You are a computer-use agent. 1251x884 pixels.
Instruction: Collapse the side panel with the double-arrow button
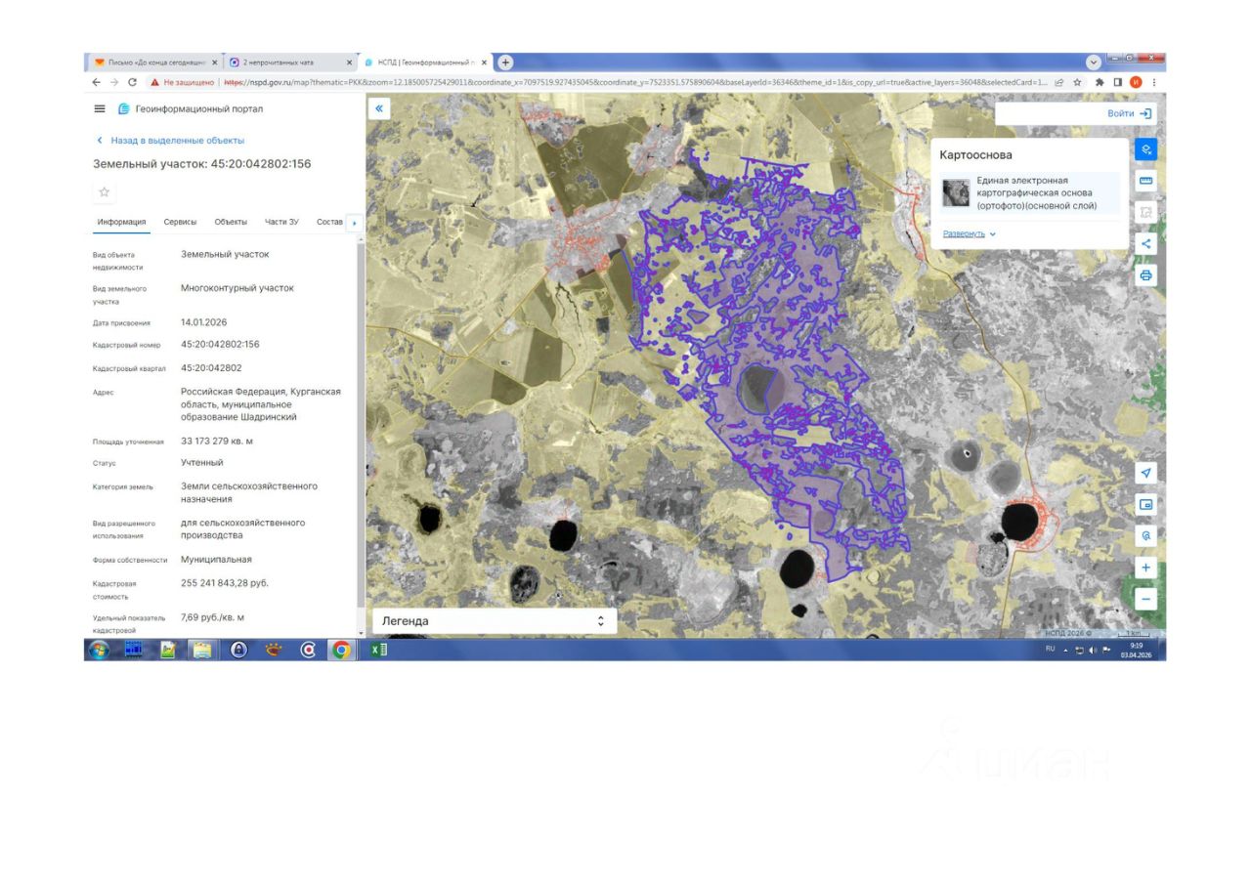[379, 109]
